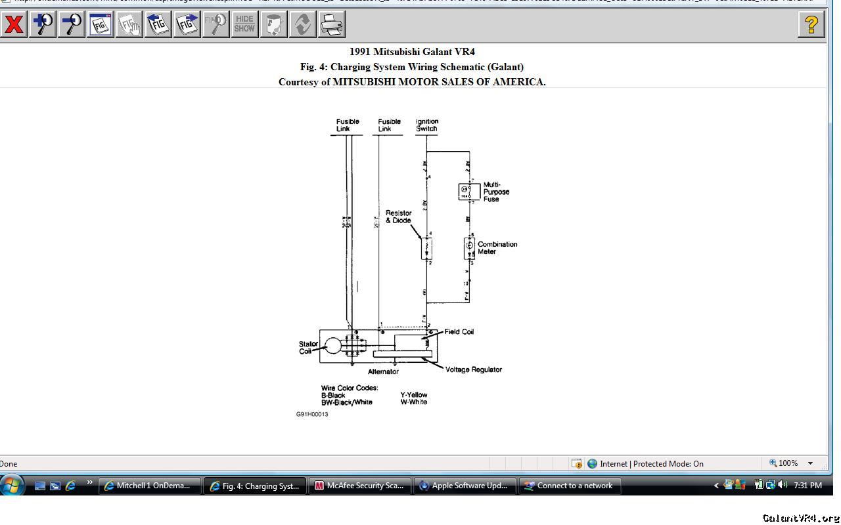Click the volume speaker tray icon

tap(782, 485)
